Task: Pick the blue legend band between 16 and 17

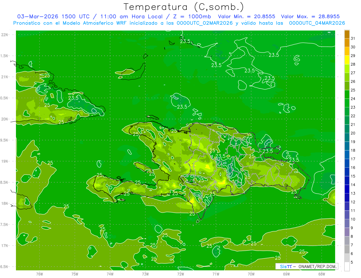Action: click(347, 163)
